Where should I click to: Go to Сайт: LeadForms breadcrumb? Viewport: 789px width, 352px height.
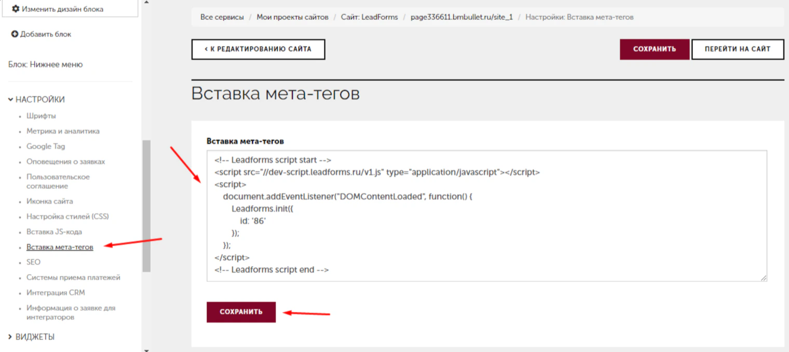tap(370, 17)
